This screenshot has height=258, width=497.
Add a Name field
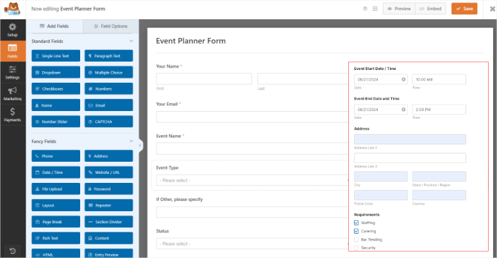click(56, 105)
